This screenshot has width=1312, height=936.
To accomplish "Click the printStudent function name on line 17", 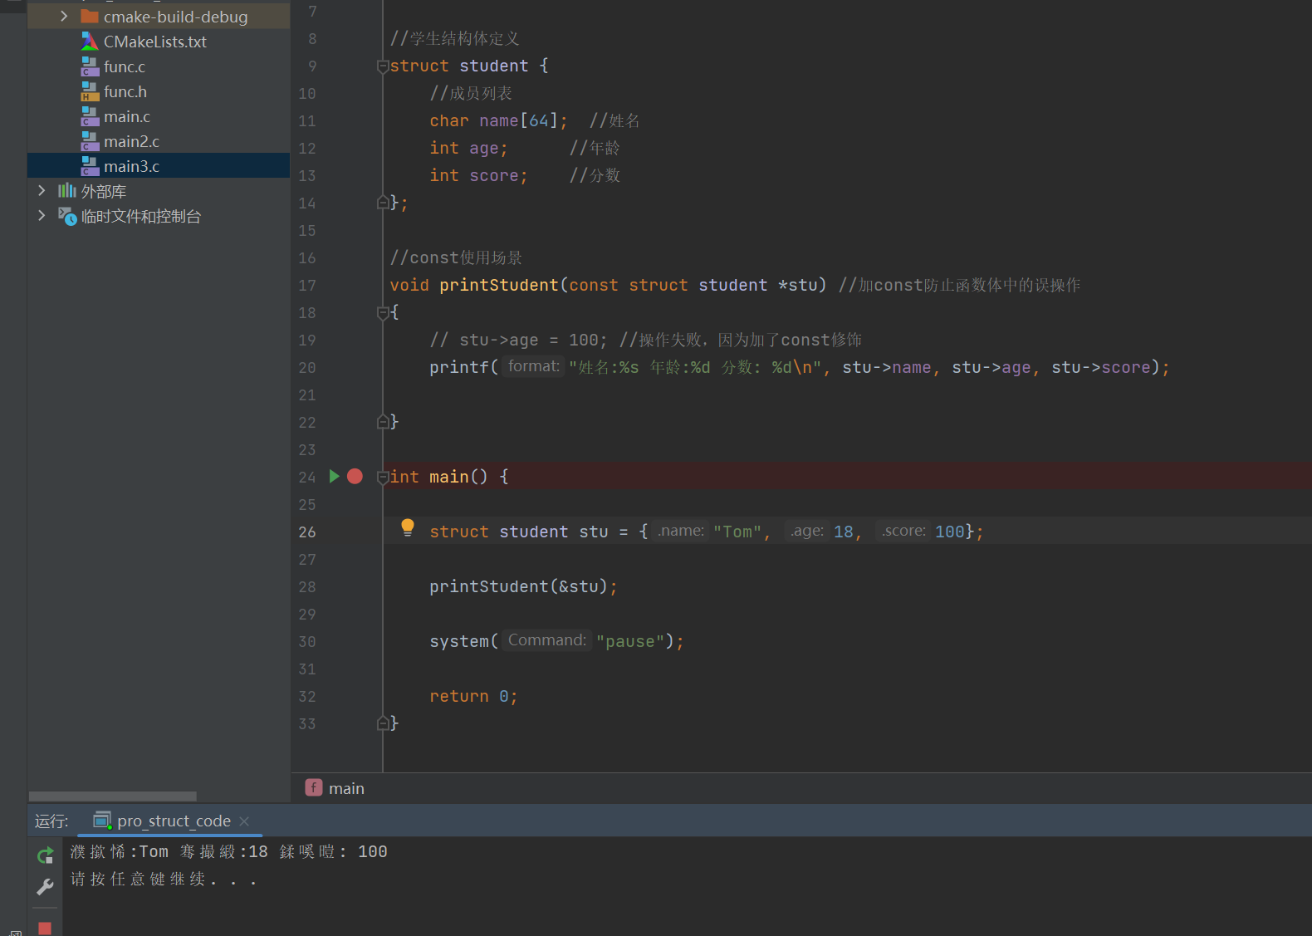I will 499,285.
